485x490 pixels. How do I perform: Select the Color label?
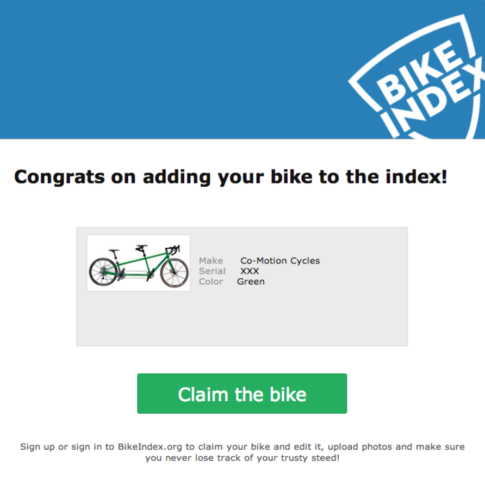coord(211,281)
